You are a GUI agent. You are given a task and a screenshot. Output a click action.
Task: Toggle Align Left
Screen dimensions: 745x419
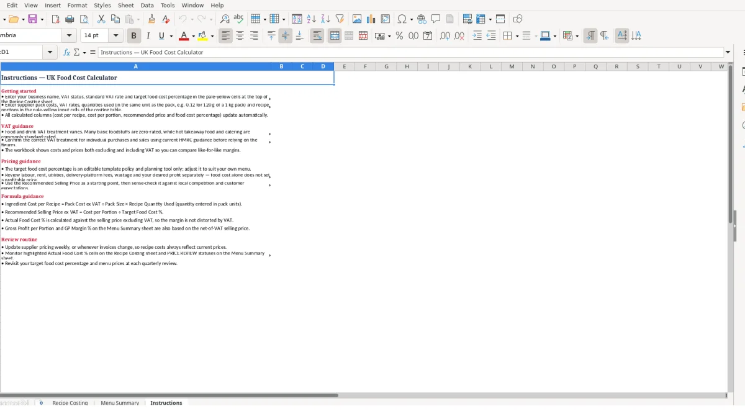[225, 36]
